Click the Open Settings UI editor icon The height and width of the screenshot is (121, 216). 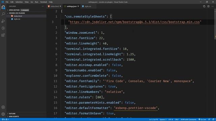click(x=204, y=6)
